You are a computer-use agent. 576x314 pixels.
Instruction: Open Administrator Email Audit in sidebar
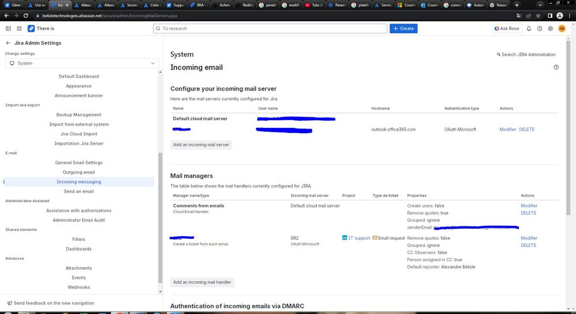78,220
